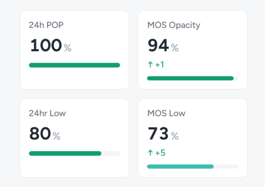265x187 pixels.
Task: Click the up arrow icon in MOS Opacity card
Action: (x=150, y=65)
